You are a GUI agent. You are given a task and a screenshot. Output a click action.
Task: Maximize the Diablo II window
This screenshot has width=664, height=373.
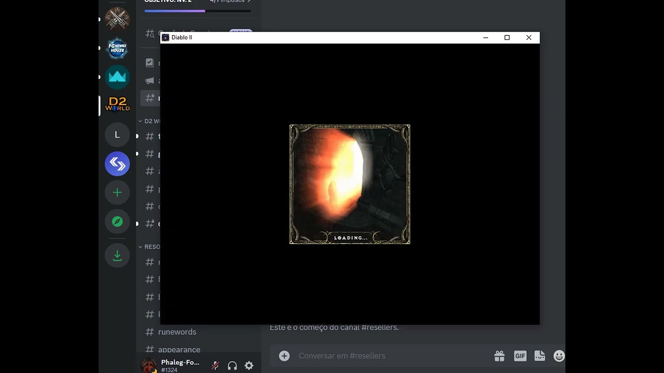coord(507,37)
